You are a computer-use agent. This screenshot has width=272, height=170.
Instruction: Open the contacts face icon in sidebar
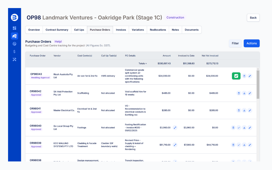(x=14, y=44)
